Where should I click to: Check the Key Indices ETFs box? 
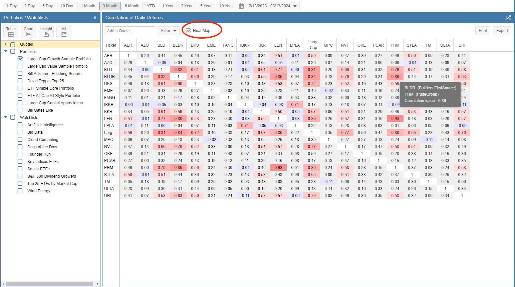20,161
